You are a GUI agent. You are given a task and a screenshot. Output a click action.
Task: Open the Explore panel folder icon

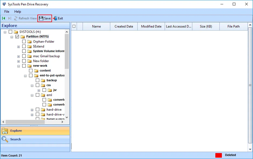[x=5, y=131]
